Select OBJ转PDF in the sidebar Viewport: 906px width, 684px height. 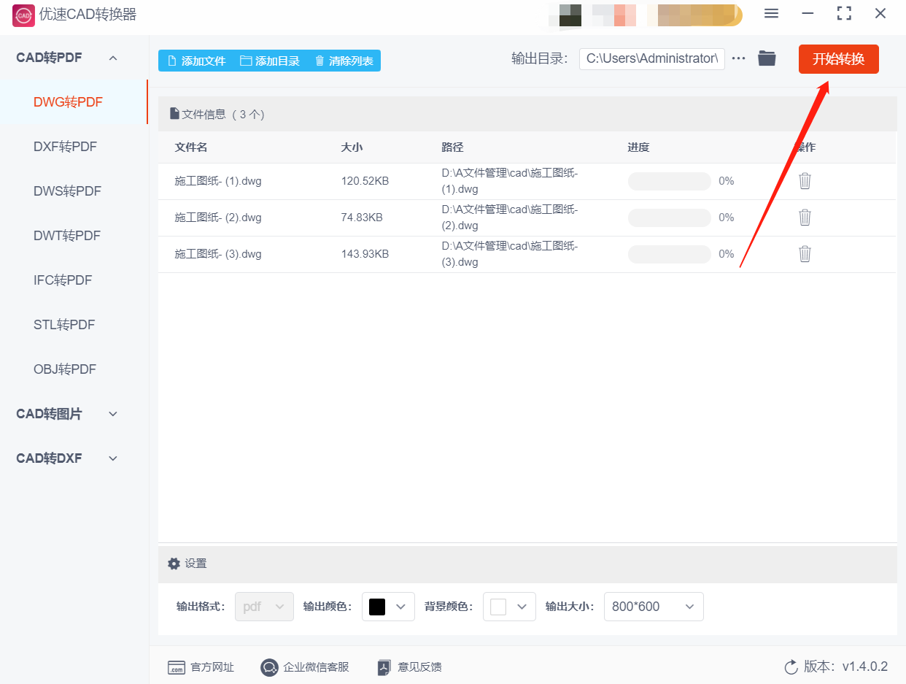pyautogui.click(x=65, y=369)
